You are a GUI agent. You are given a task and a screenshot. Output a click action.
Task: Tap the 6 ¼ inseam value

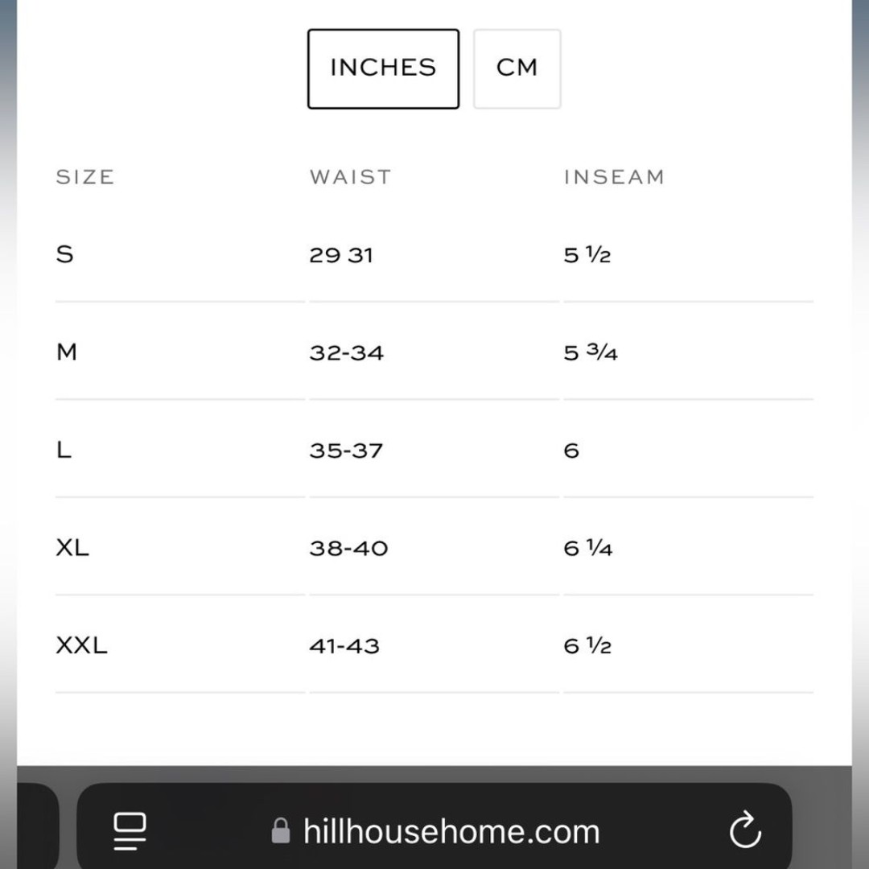pos(587,548)
